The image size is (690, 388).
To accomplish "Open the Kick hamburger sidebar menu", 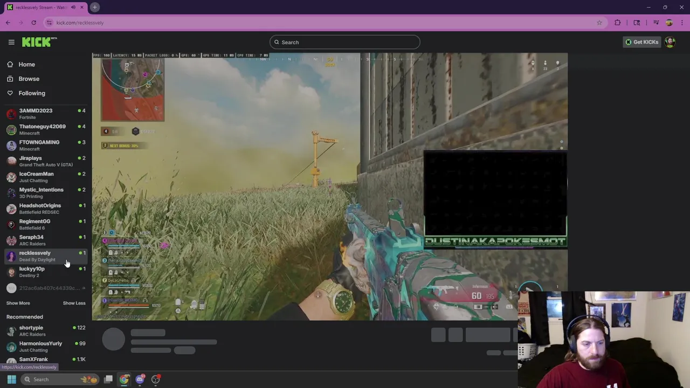I will point(11,42).
